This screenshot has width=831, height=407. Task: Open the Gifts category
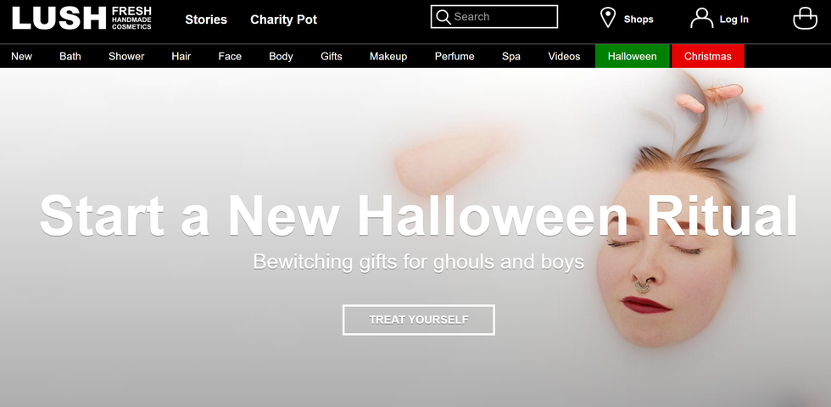(332, 56)
